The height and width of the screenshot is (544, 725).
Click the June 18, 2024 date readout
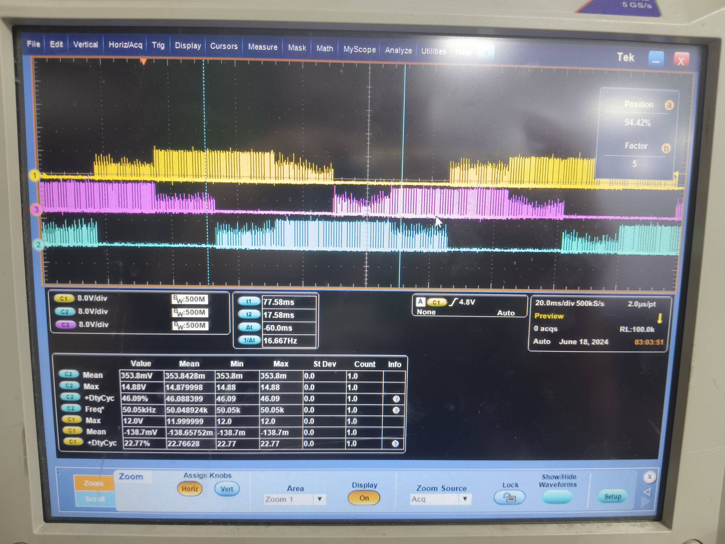(x=583, y=342)
